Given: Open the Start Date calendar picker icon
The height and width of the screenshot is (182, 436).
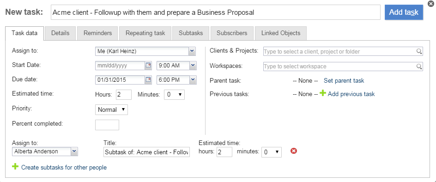Looking at the screenshot, I should point(148,66).
